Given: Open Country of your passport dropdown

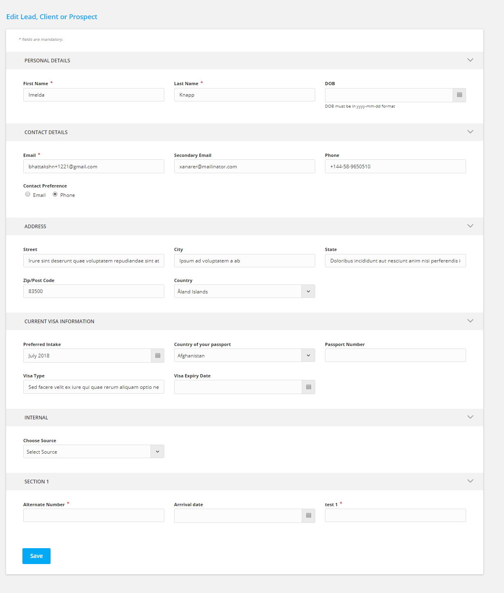Looking at the screenshot, I should 245,355.
